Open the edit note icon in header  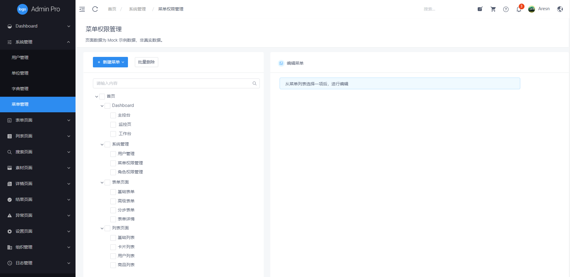tap(480, 9)
